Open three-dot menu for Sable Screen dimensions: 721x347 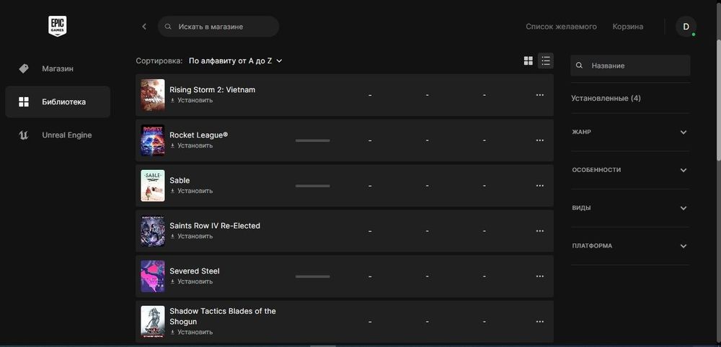[539, 186]
